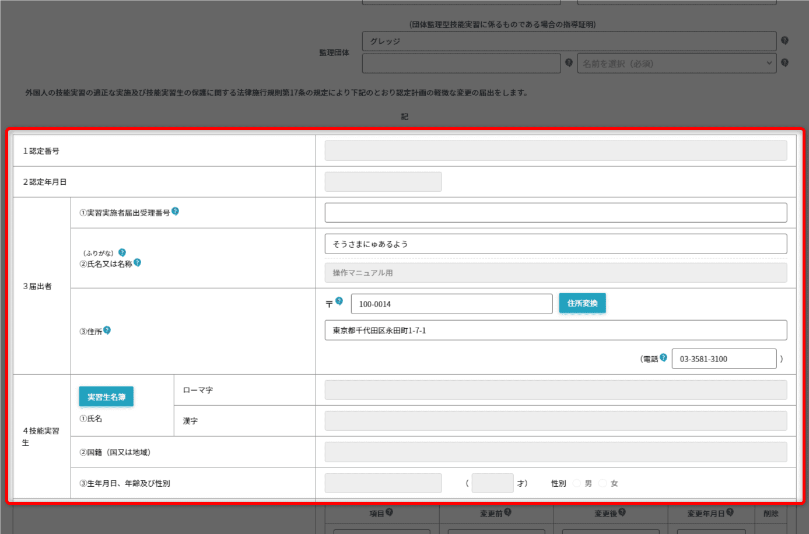Click postal code field containing 100-0014
This screenshot has width=809, height=534.
click(x=451, y=304)
